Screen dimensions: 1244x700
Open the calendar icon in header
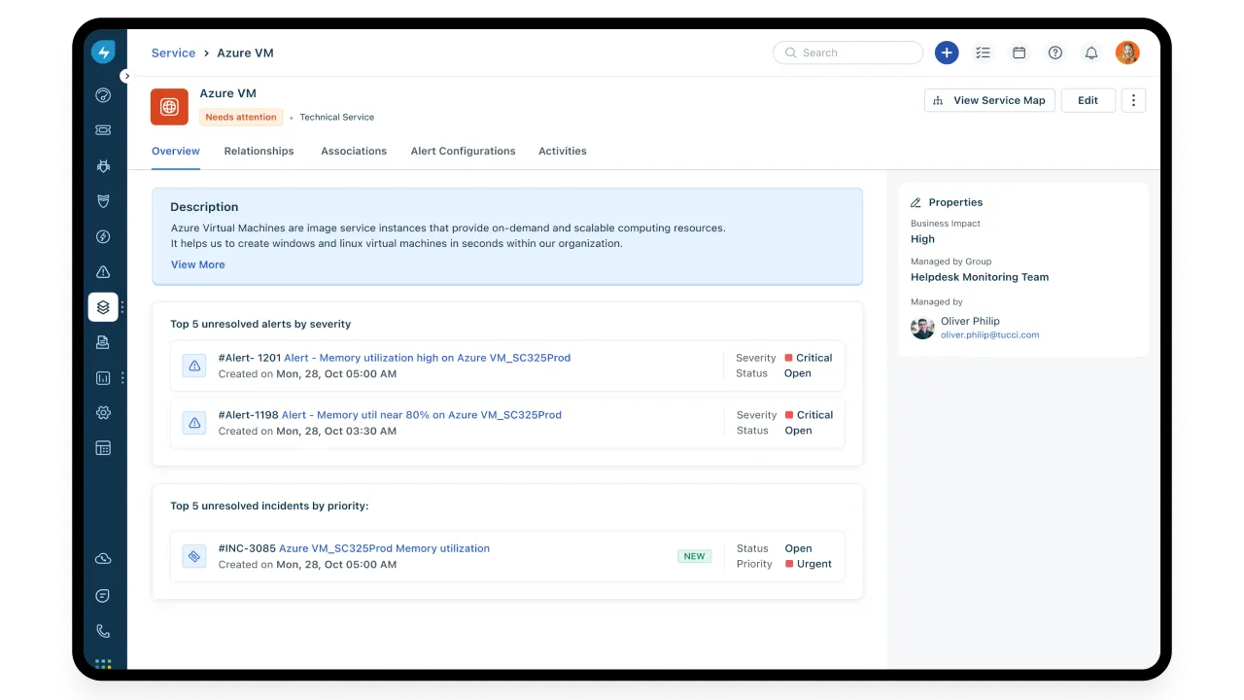[x=1019, y=52]
